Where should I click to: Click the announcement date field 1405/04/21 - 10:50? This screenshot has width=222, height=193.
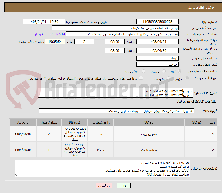pyautogui.click(x=44, y=22)
